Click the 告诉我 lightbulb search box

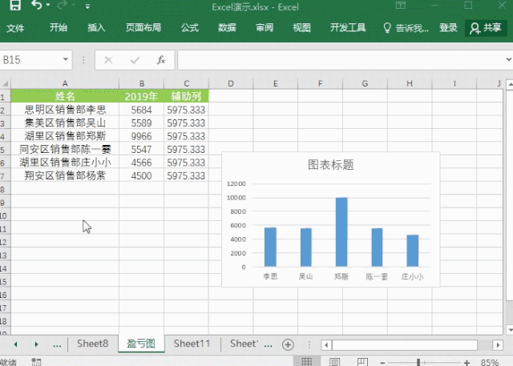point(406,28)
